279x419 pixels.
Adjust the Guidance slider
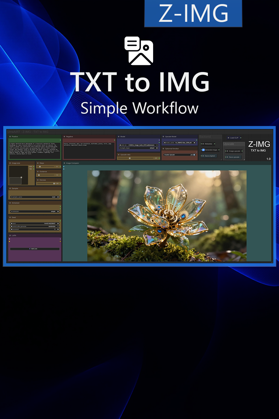click(x=46, y=175)
